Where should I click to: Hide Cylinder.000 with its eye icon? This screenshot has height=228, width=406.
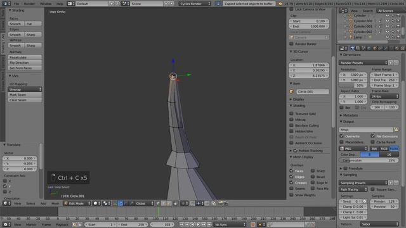(x=388, y=21)
